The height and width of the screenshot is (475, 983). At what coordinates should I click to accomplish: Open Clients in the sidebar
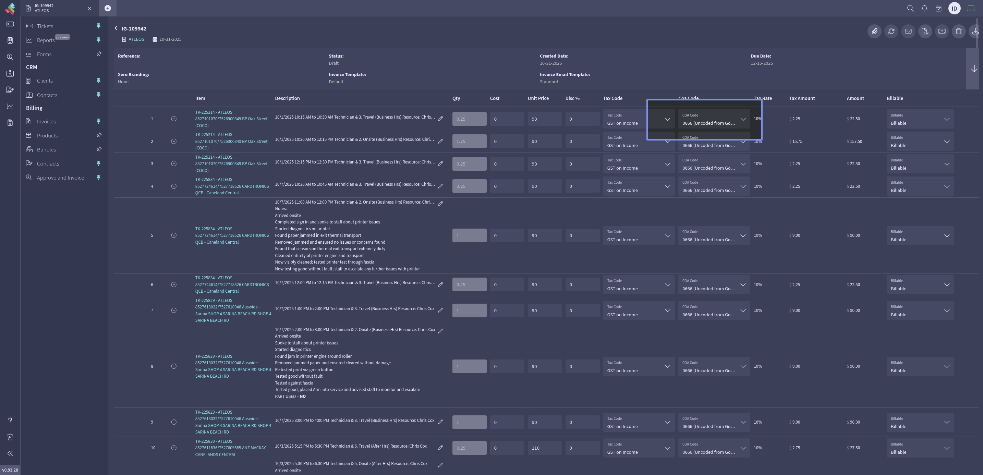coord(45,81)
